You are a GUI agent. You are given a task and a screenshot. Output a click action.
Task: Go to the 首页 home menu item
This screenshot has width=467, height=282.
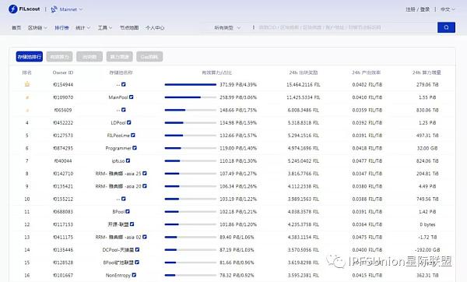click(16, 28)
